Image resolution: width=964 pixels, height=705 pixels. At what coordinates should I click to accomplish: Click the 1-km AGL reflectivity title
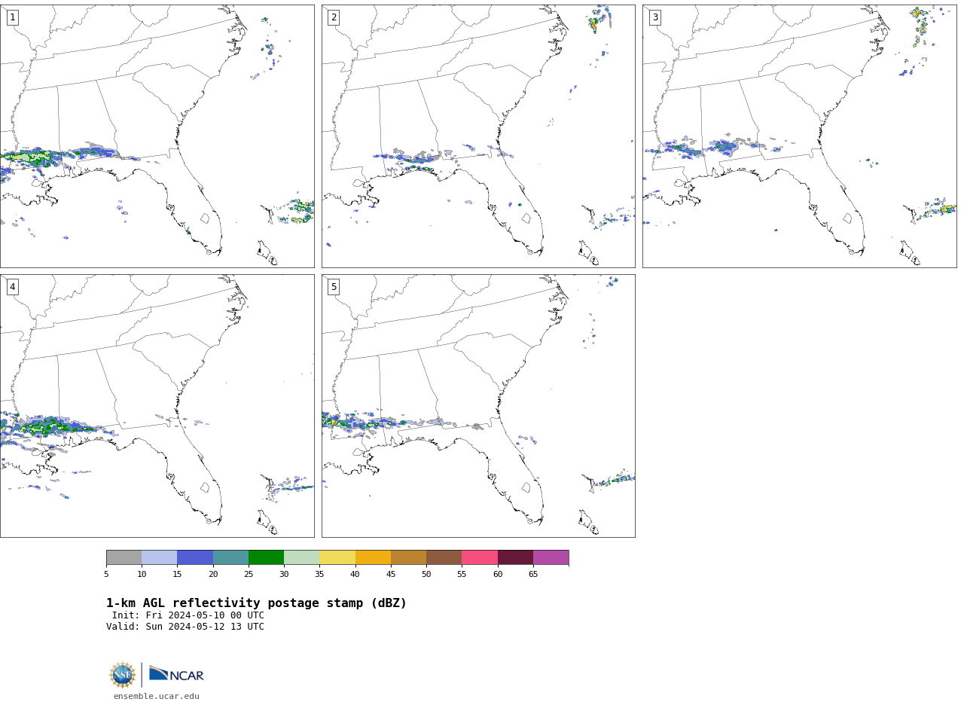point(256,603)
